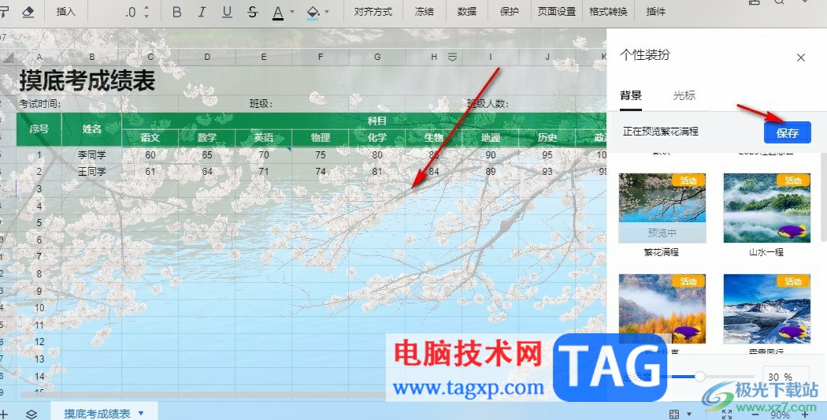
Task: Toggle bold formatting
Action: click(x=176, y=12)
